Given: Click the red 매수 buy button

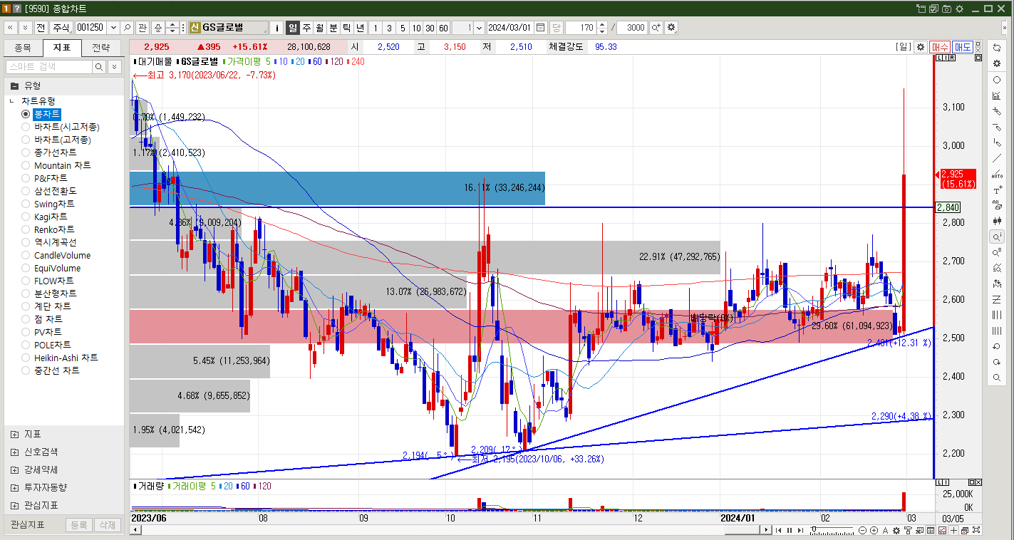Looking at the screenshot, I should click(940, 46).
